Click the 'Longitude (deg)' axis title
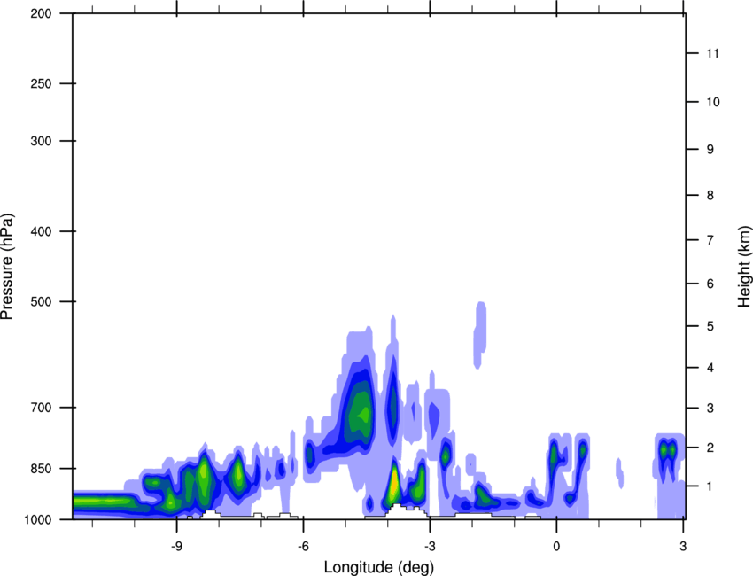 click(379, 567)
